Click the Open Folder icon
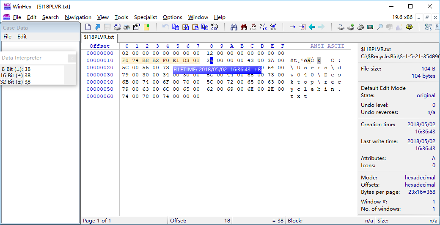 [x=147, y=27]
